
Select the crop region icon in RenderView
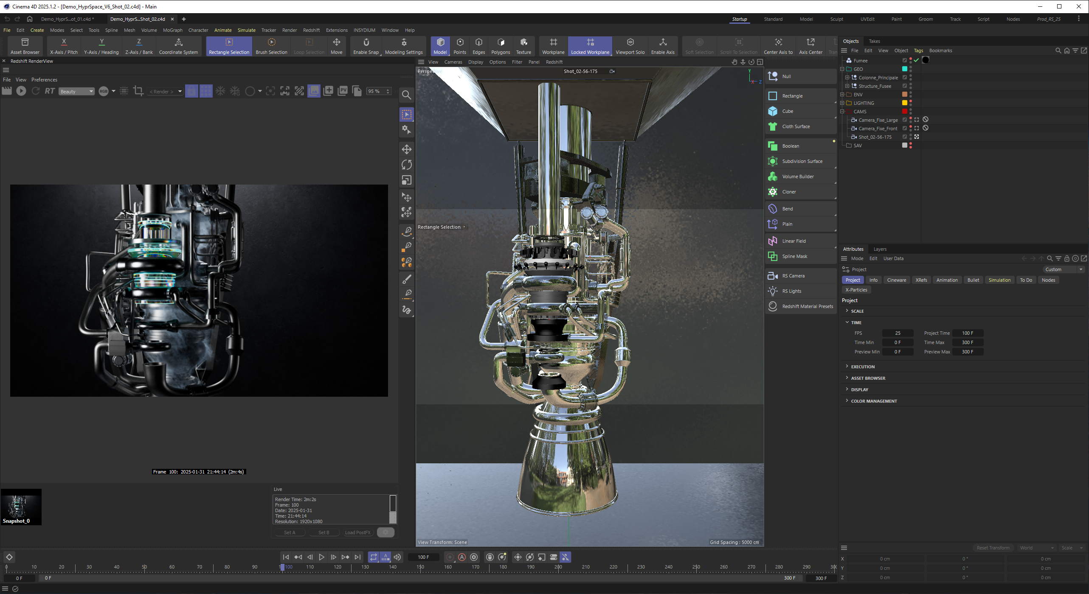click(138, 91)
